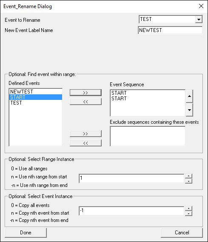Move sequence event up with up arrow
This screenshot has height=242, width=208.
[x=189, y=96]
